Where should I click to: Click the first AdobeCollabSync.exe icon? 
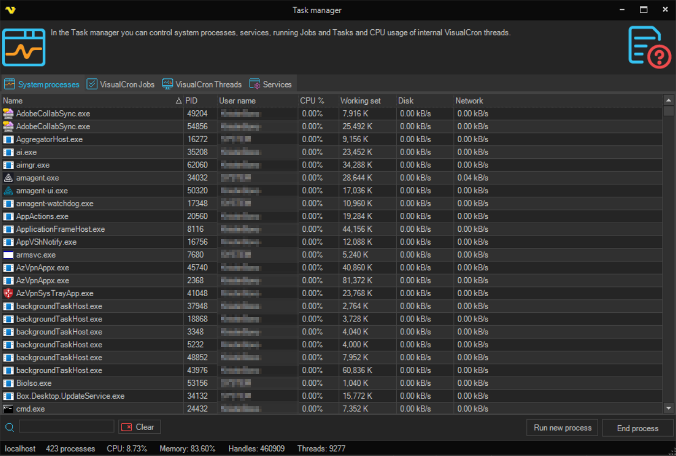(8, 113)
